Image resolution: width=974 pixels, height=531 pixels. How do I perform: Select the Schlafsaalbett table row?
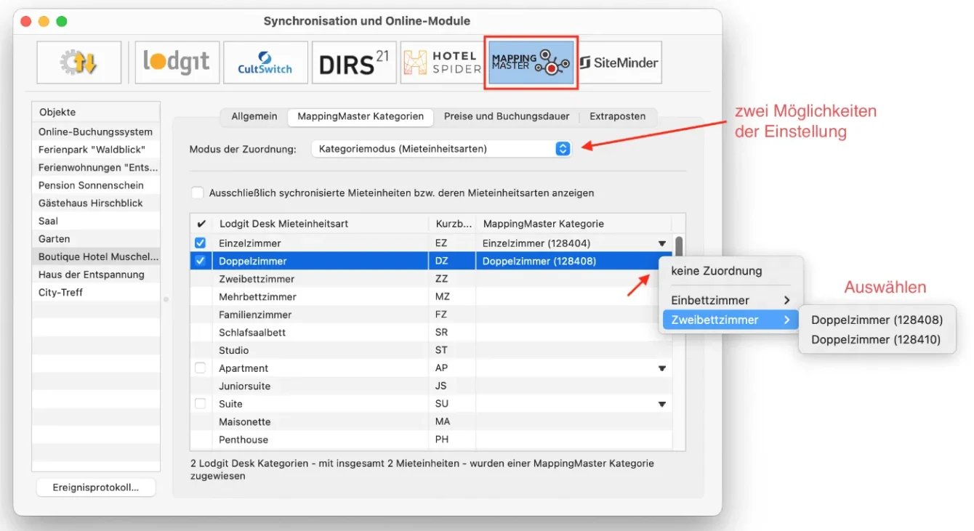coord(431,332)
